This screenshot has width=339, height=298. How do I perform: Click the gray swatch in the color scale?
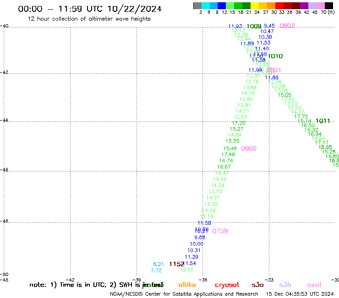click(197, 6)
